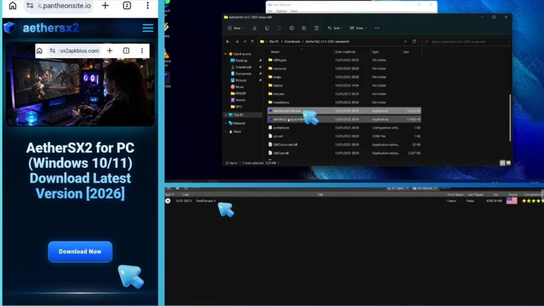Select the resources folder row
Image resolution: width=544 pixels, height=306 pixels.
(x=344, y=69)
